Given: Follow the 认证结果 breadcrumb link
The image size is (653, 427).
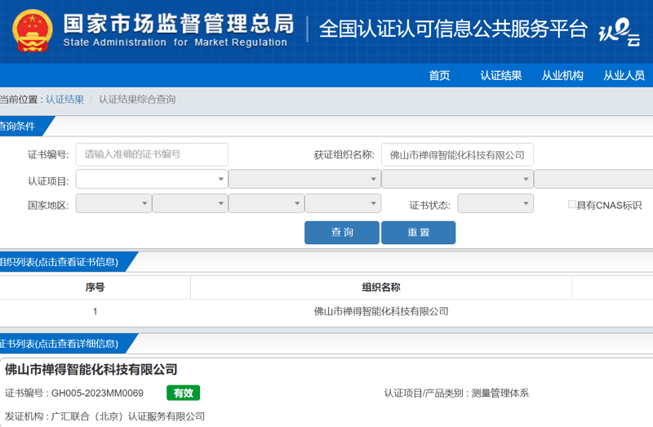Looking at the screenshot, I should [64, 100].
